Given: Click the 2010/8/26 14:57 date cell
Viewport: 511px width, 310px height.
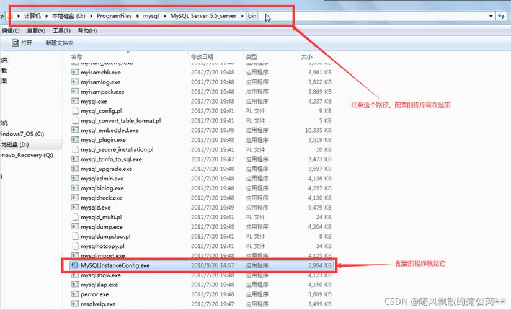Looking at the screenshot, I should pos(213,265).
